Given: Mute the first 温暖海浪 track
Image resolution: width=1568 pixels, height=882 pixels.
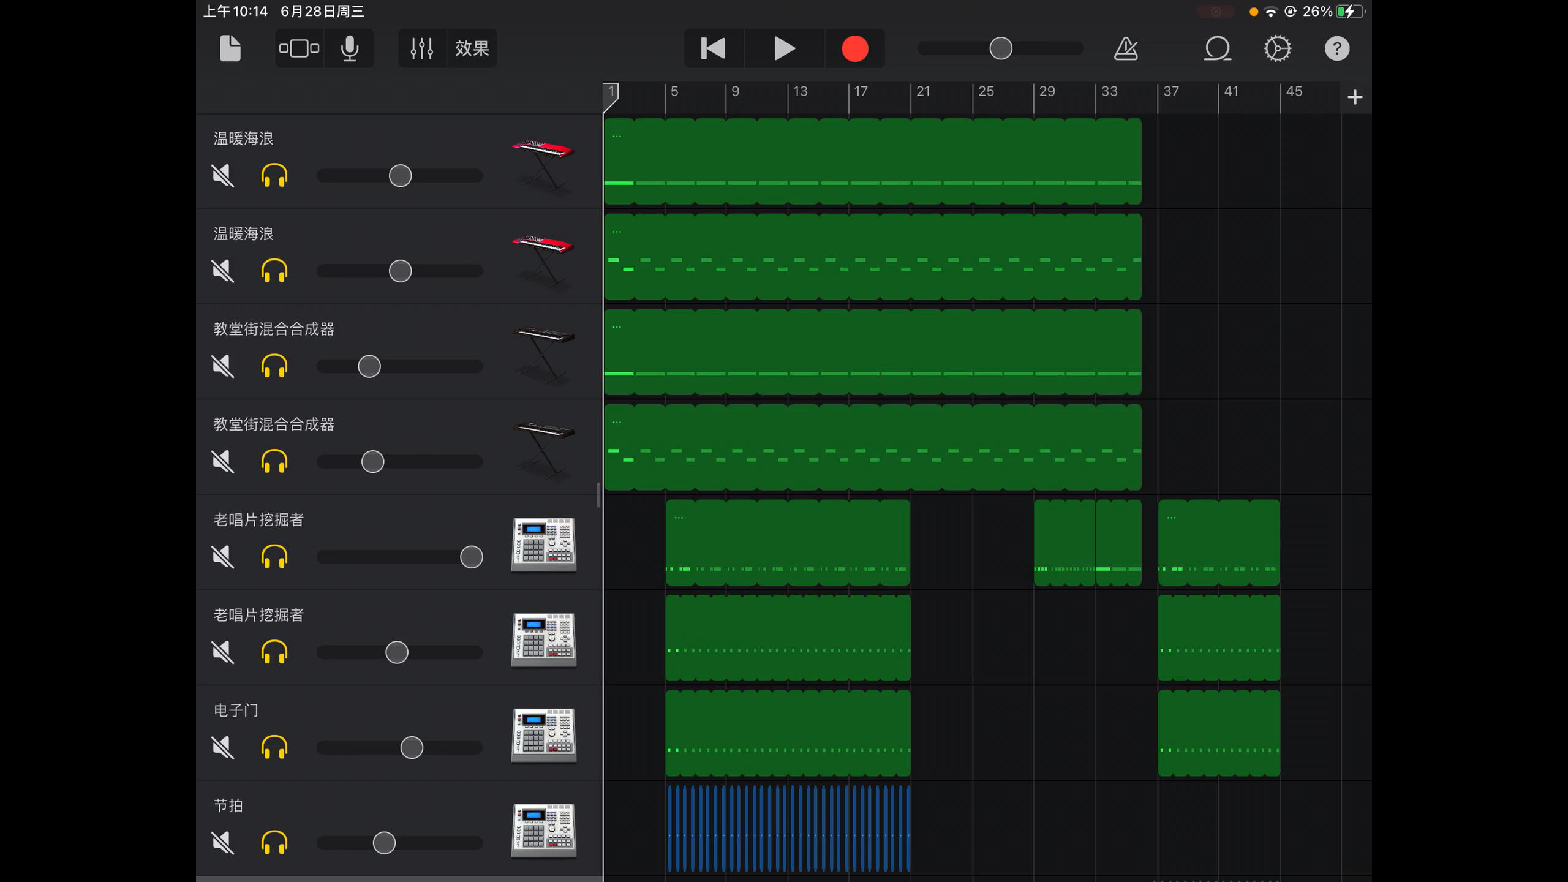Looking at the screenshot, I should tap(223, 176).
